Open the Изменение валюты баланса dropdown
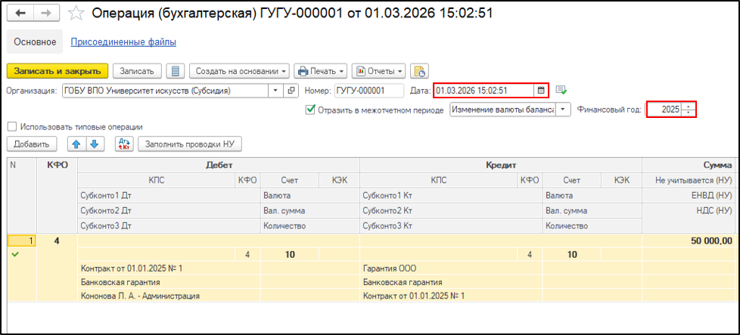The image size is (740, 335). [564, 110]
